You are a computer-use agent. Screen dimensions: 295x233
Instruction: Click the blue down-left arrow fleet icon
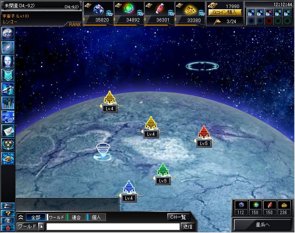click(x=260, y=13)
